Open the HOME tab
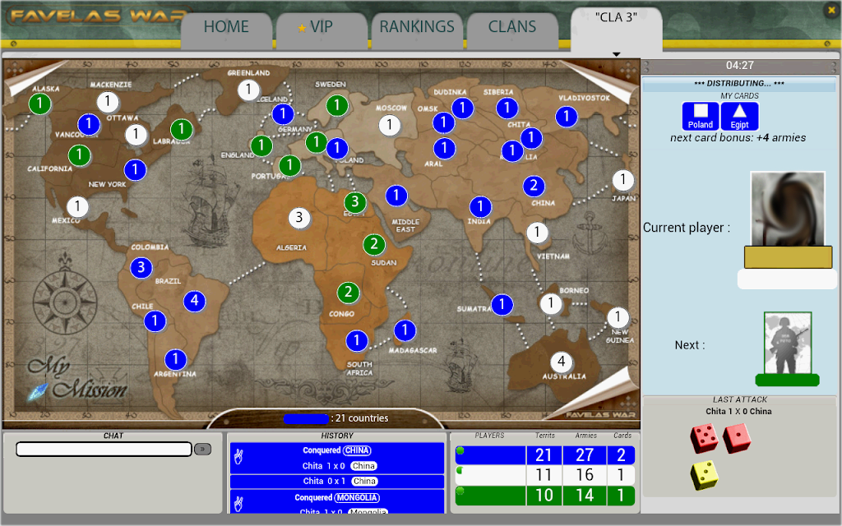 tap(226, 27)
